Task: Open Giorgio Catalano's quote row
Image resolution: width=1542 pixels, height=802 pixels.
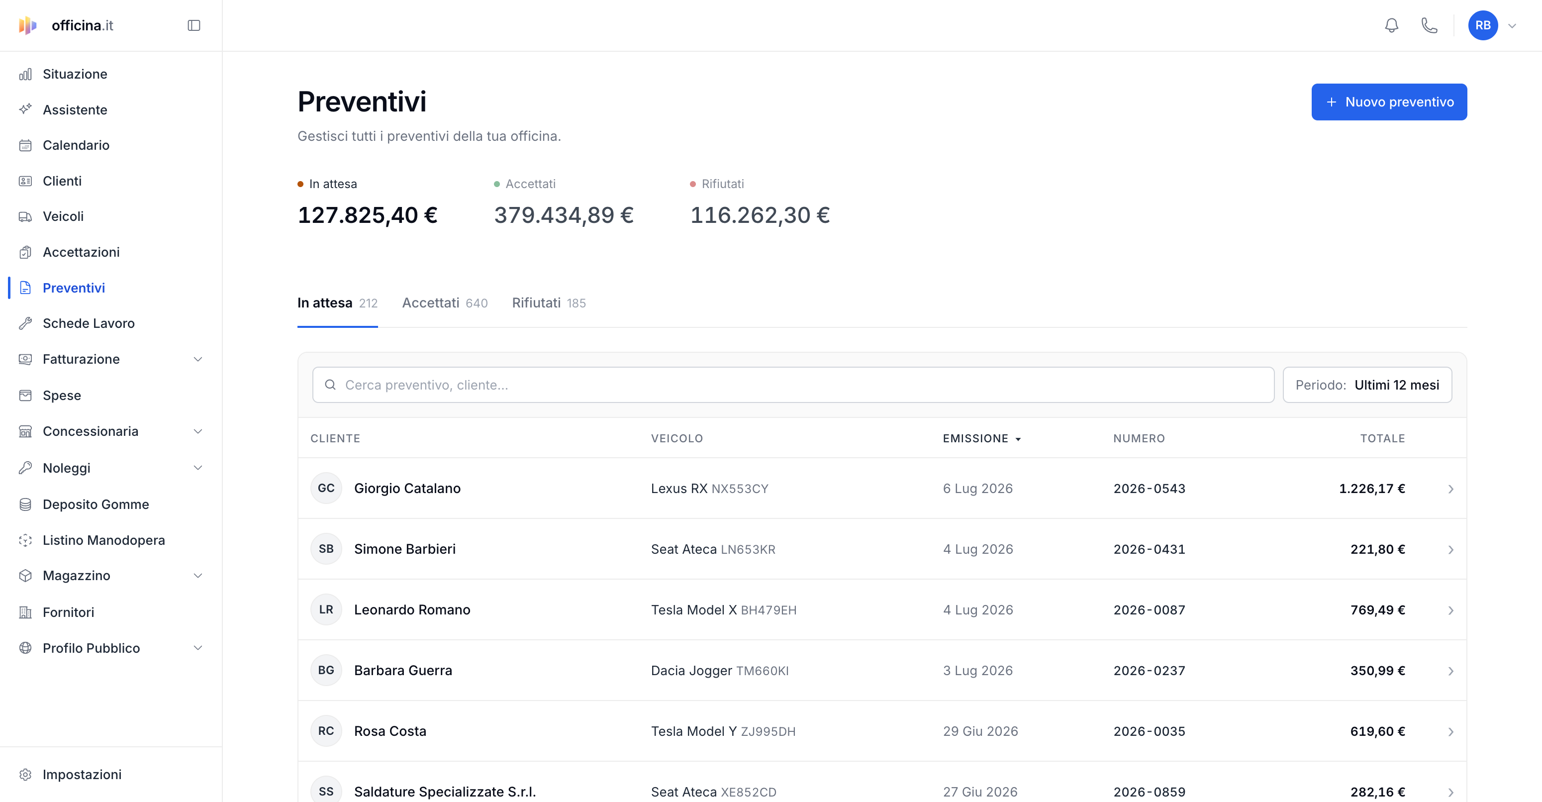Action: (x=882, y=489)
